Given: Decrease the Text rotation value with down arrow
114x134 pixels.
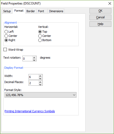Looking at the screenshot, I should coord(34,60).
